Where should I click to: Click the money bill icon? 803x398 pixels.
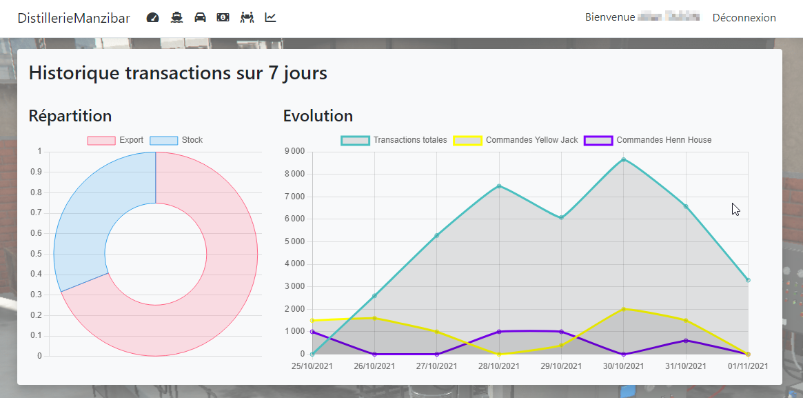(223, 18)
